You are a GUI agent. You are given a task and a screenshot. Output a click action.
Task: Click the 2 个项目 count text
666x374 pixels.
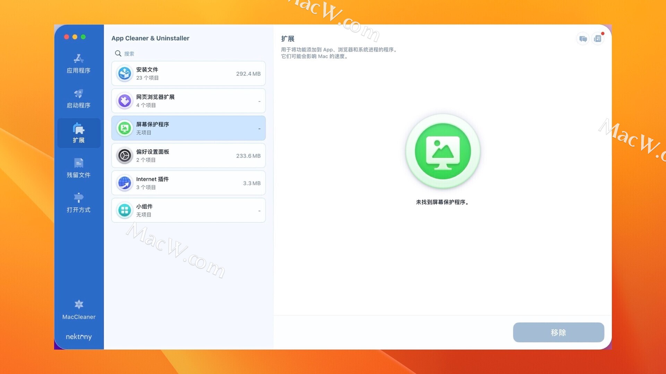coord(146,160)
